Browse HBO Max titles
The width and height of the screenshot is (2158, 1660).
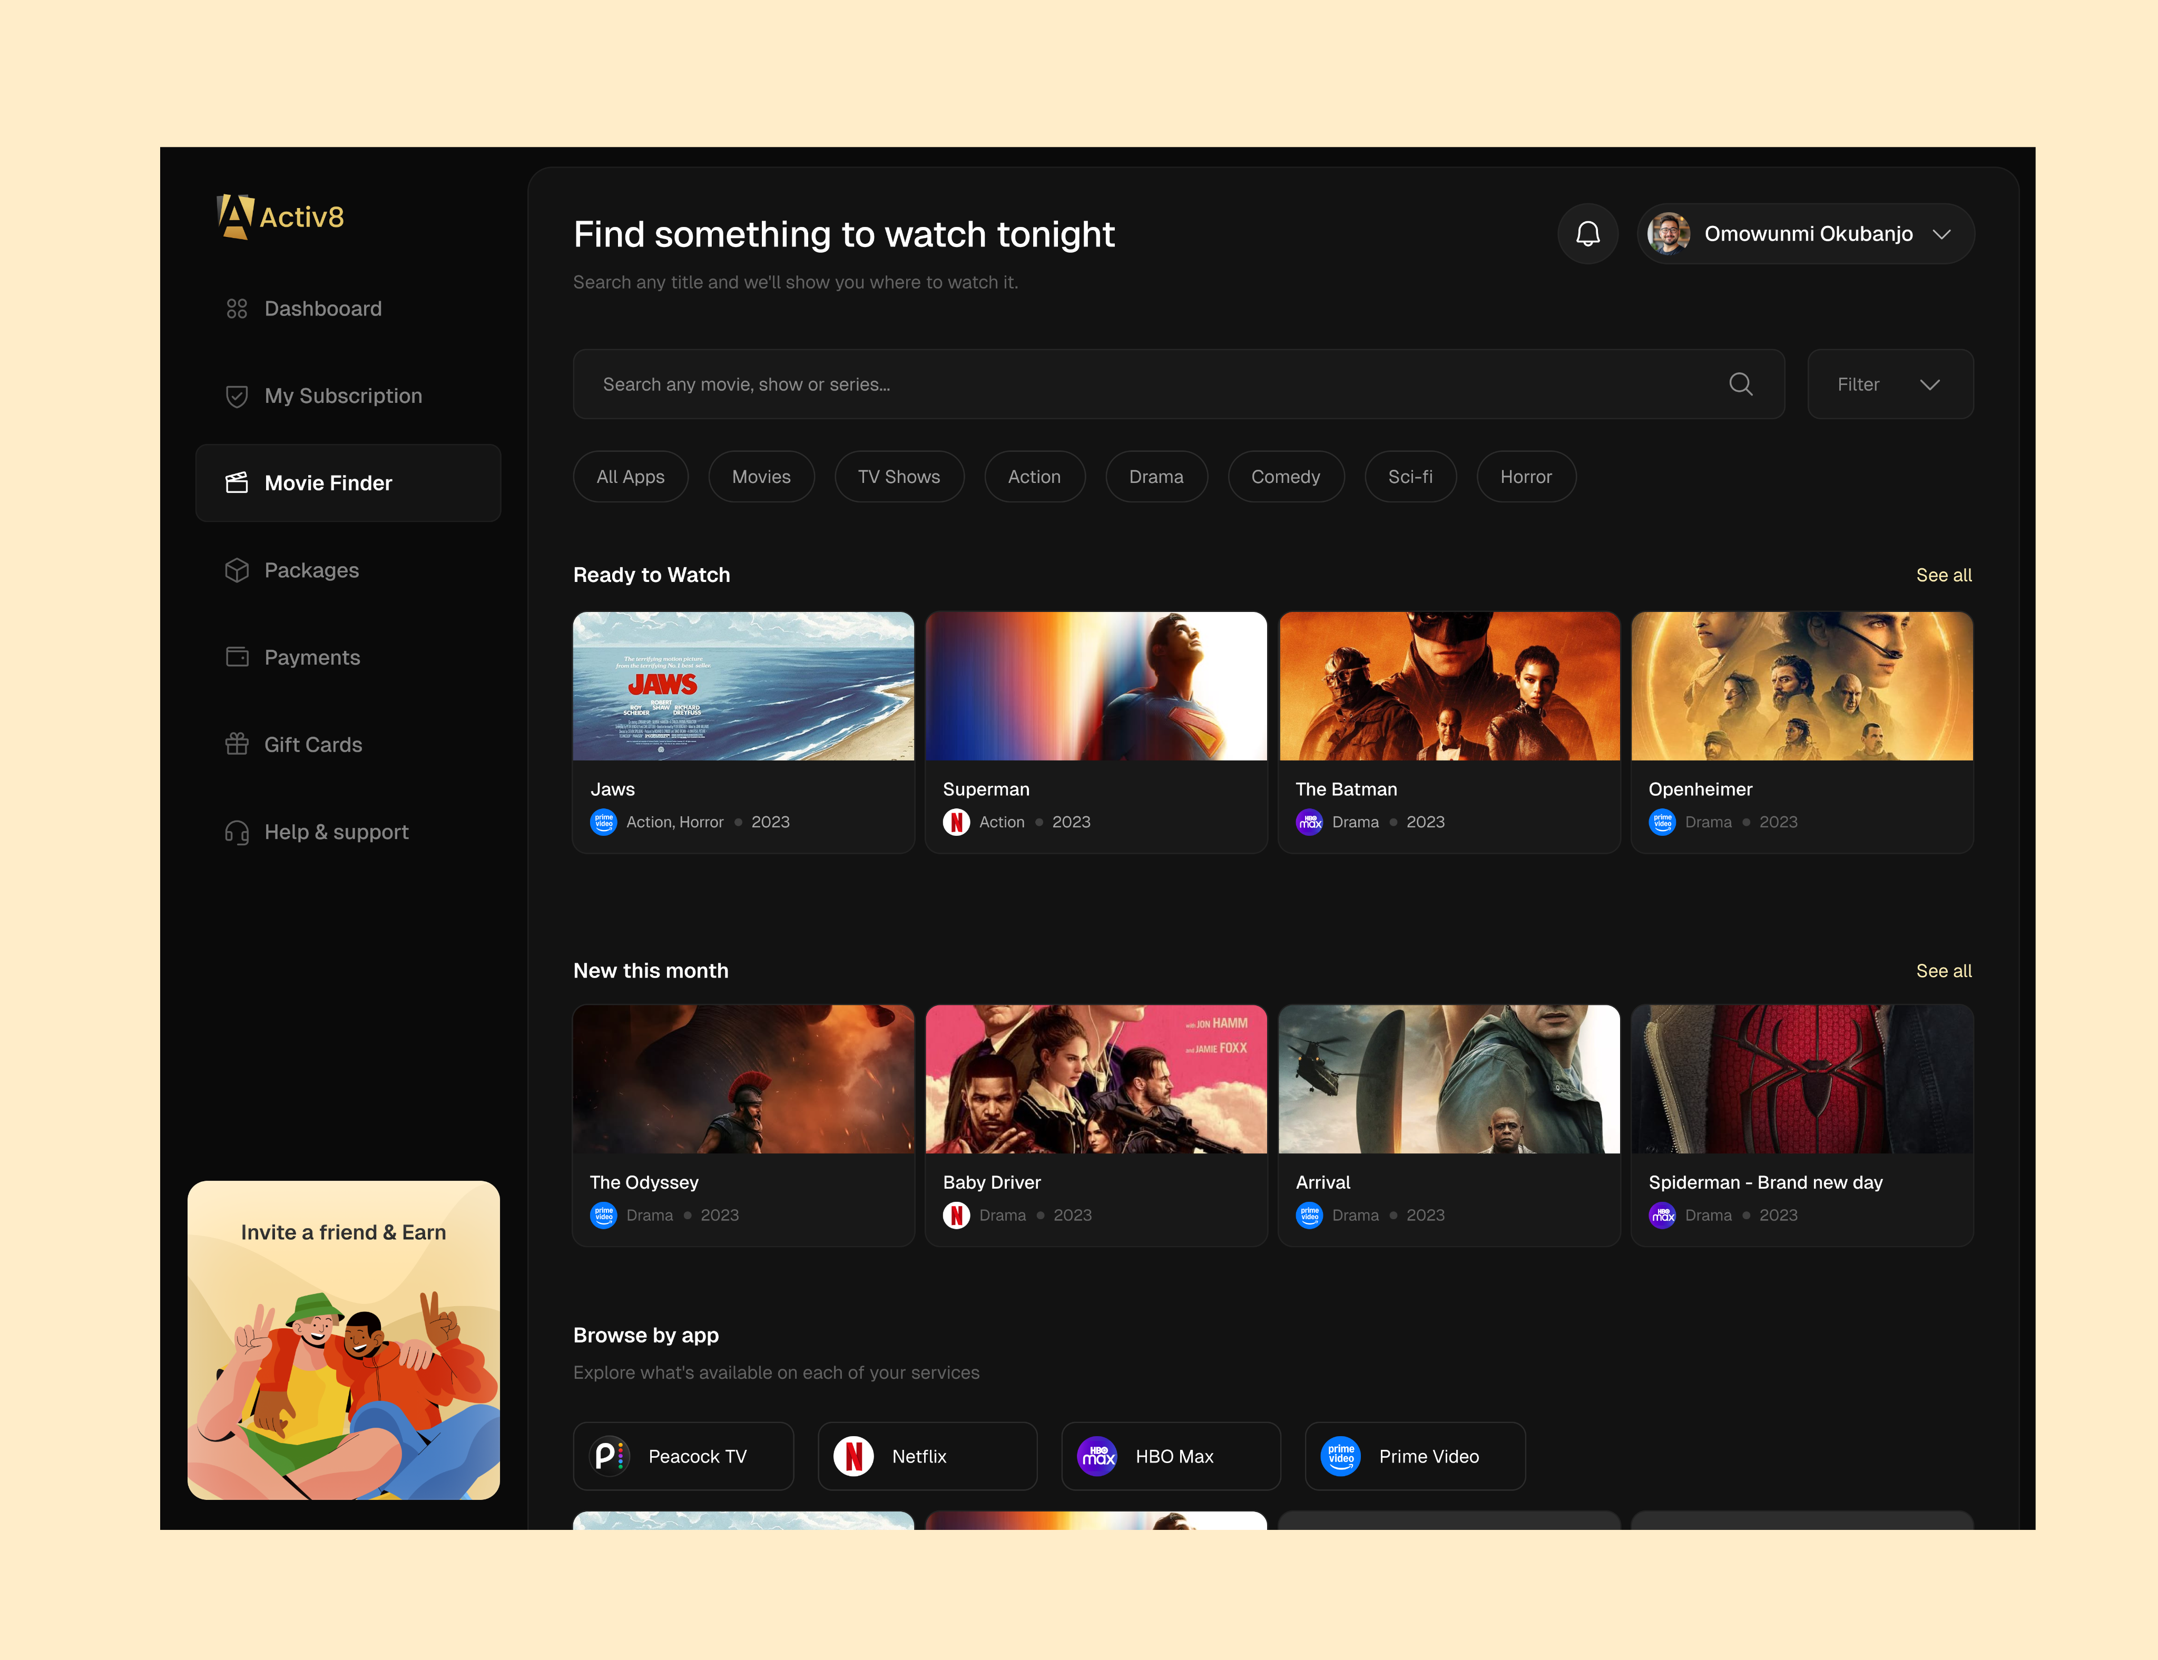click(1171, 1457)
